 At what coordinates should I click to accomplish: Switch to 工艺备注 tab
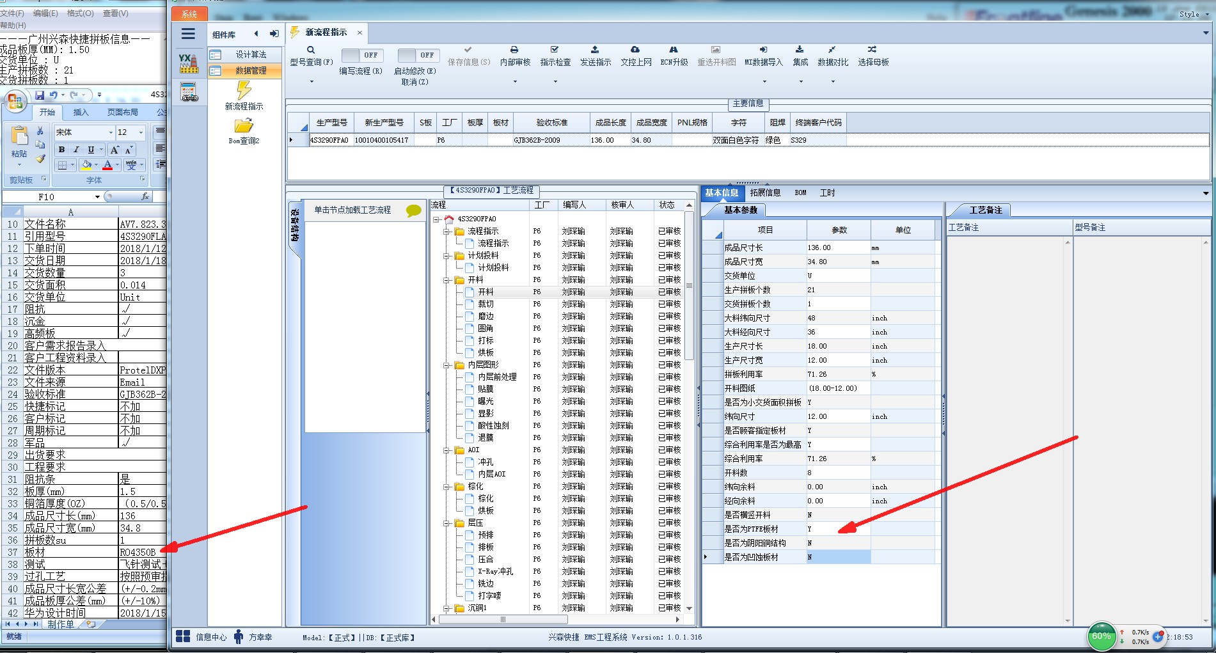[985, 210]
